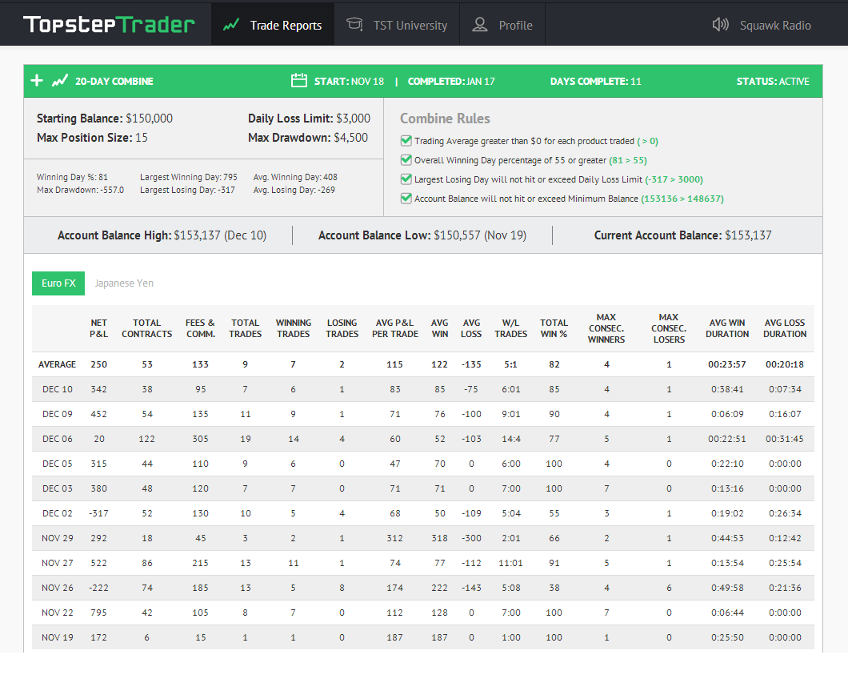Click Max Drawdown $4,500 text
The image size is (848, 687).
308,138
